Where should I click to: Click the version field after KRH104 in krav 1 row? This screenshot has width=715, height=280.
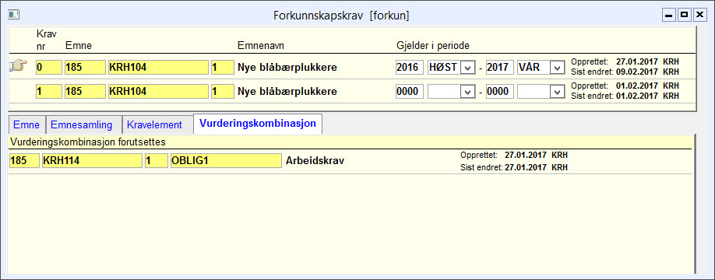click(223, 92)
